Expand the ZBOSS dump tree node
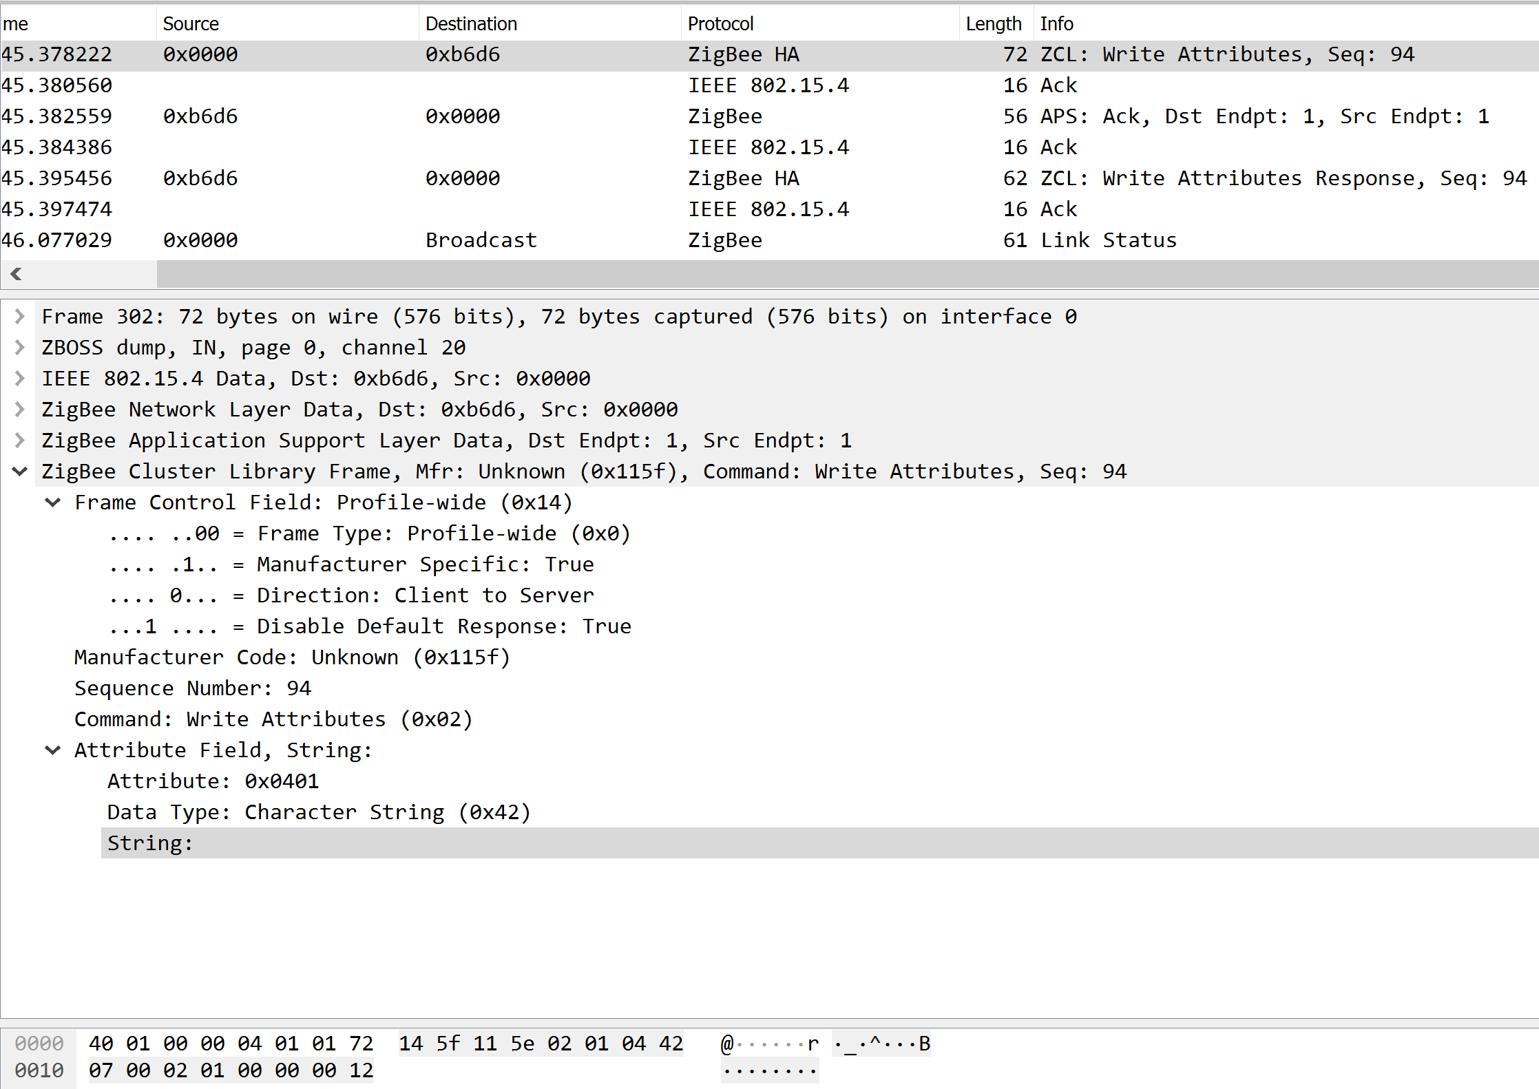1539x1089 pixels. [20, 348]
